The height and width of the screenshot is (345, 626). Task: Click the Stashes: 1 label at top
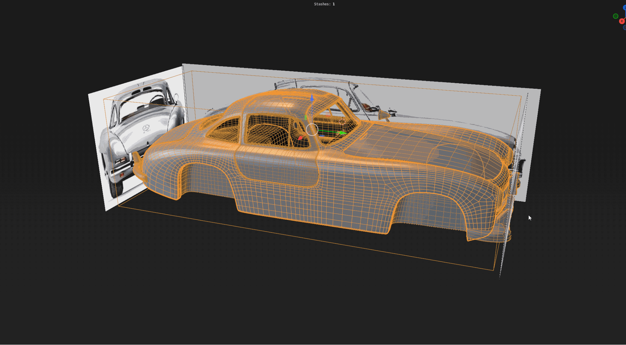point(324,4)
